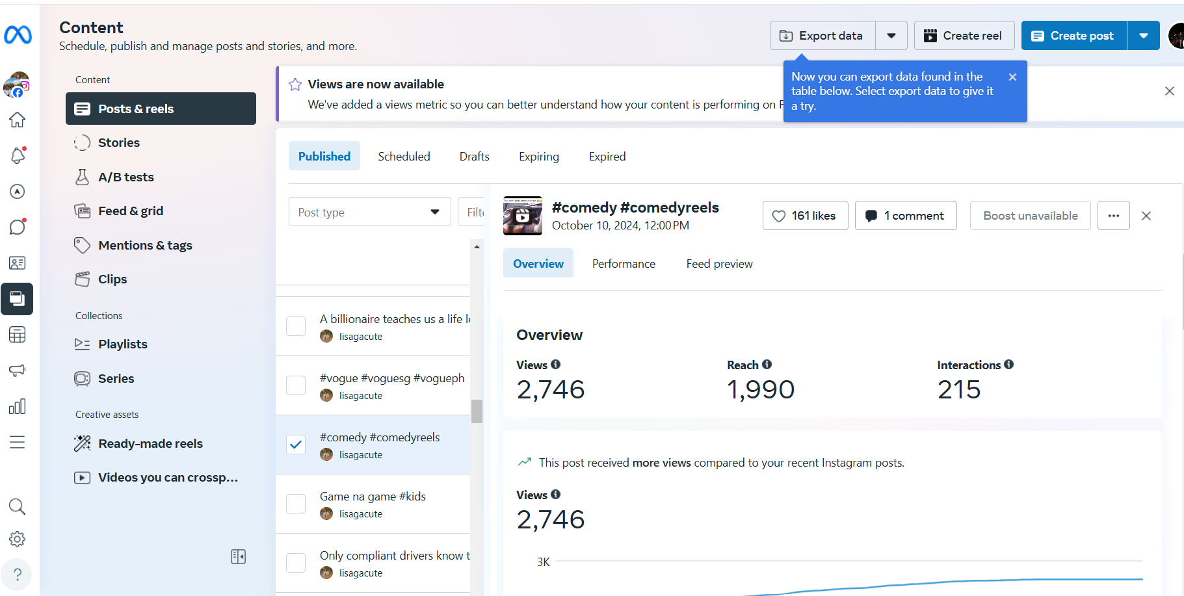Click Views info icon in Overview
The height and width of the screenshot is (596, 1184).
point(555,365)
